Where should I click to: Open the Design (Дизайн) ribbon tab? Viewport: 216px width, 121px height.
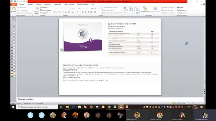(x=38, y=4)
